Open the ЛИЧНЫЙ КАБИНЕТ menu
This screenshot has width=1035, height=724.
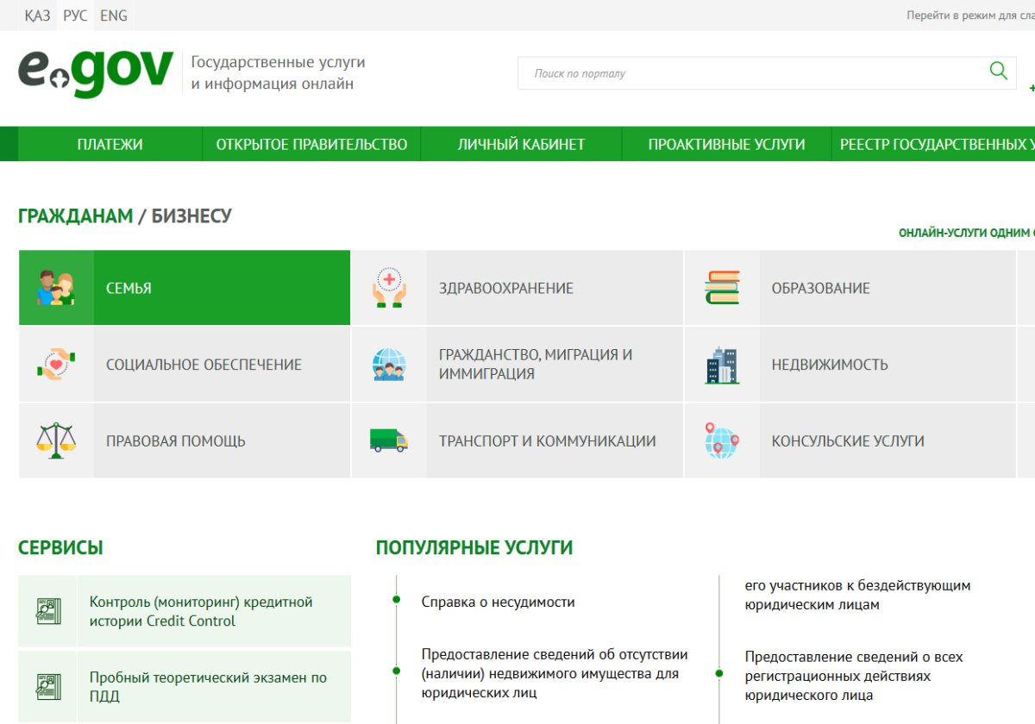pos(521,144)
